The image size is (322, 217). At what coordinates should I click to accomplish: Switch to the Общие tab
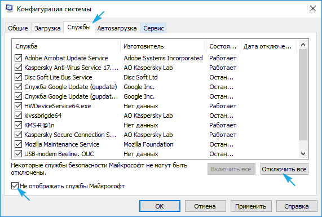click(x=18, y=28)
